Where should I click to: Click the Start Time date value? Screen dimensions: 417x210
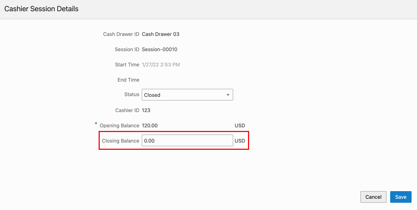pyautogui.click(x=161, y=65)
